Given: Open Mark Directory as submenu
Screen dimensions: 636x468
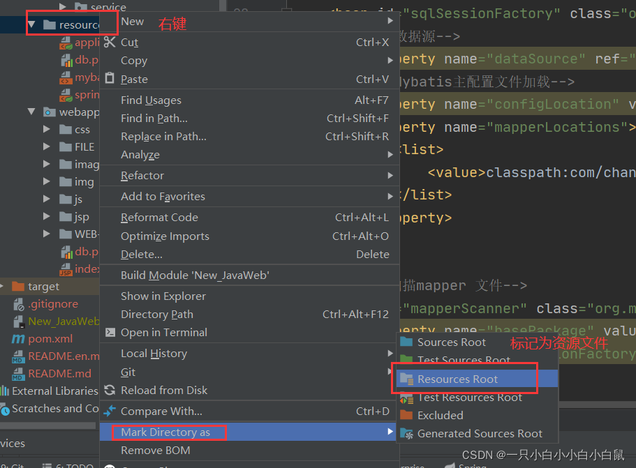Looking at the screenshot, I should click(x=248, y=432).
